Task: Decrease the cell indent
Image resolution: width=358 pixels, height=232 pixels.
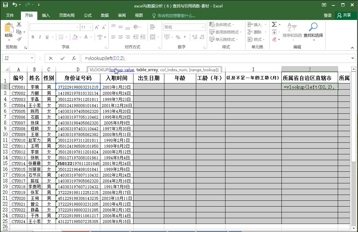Action: pyautogui.click(x=136, y=37)
